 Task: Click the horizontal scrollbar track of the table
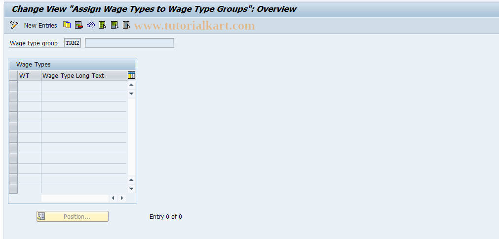tap(75, 198)
